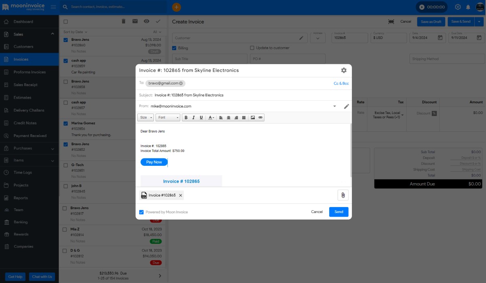Viewport: 486px width, 283px height.
Task: Email selected invoices with envelope icon
Action: 135,21
